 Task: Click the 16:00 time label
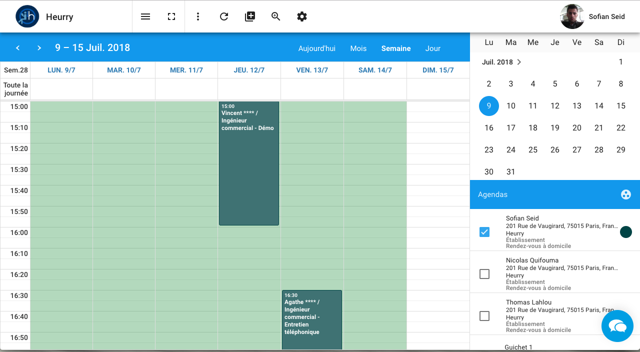(19, 232)
